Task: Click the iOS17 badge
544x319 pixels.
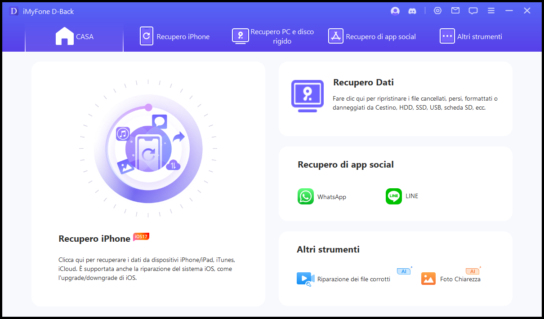Action: [141, 237]
